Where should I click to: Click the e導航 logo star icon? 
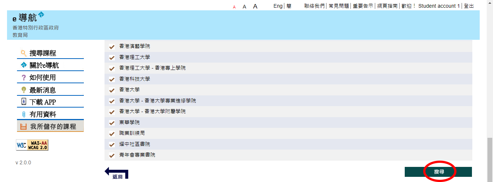[41, 14]
